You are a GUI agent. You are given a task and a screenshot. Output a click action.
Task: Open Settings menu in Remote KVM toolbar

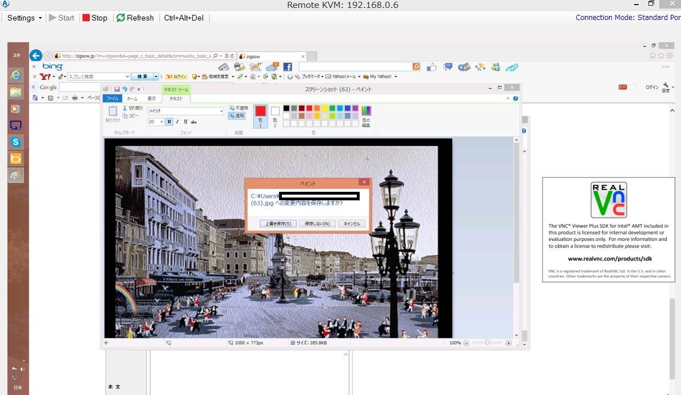(25, 18)
